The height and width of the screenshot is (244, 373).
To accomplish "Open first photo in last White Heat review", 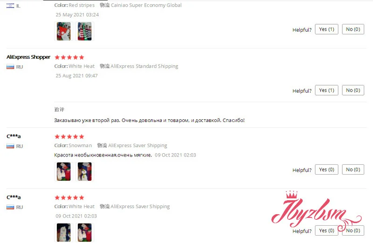I will (63, 232).
